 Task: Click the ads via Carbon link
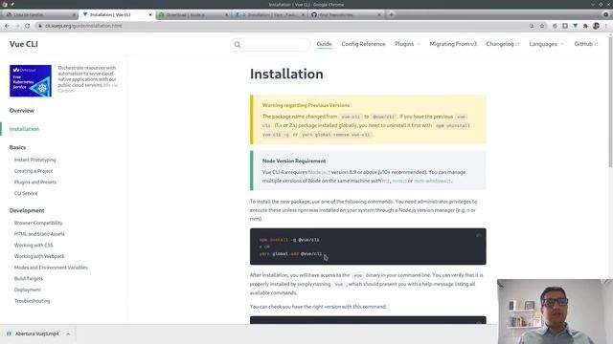pyautogui.click(x=88, y=88)
